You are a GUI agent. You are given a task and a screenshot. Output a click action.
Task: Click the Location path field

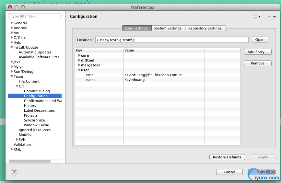click(172, 40)
